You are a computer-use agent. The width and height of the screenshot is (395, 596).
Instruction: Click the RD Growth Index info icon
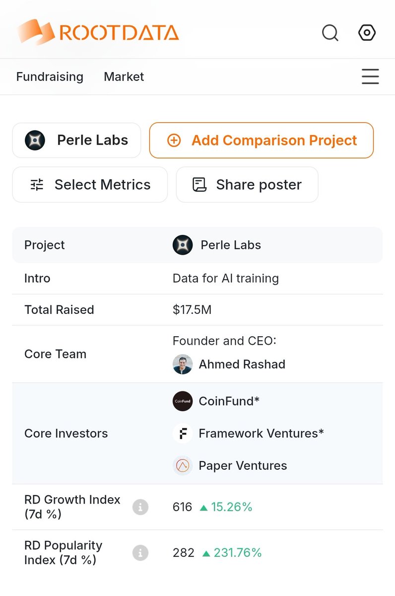pos(140,507)
